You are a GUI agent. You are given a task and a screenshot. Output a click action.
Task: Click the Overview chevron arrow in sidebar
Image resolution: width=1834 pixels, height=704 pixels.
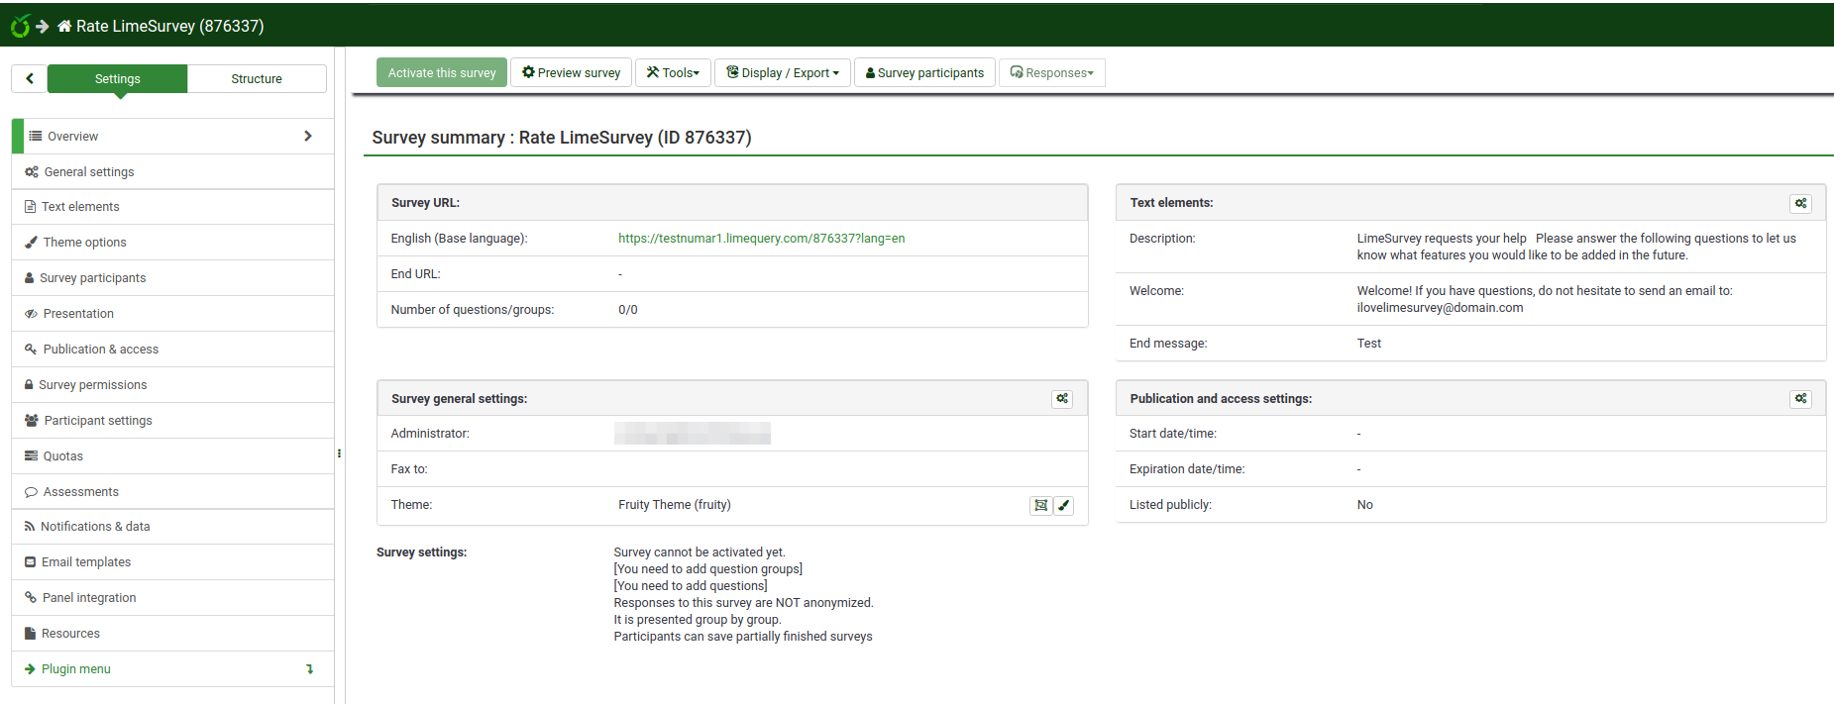pos(308,136)
